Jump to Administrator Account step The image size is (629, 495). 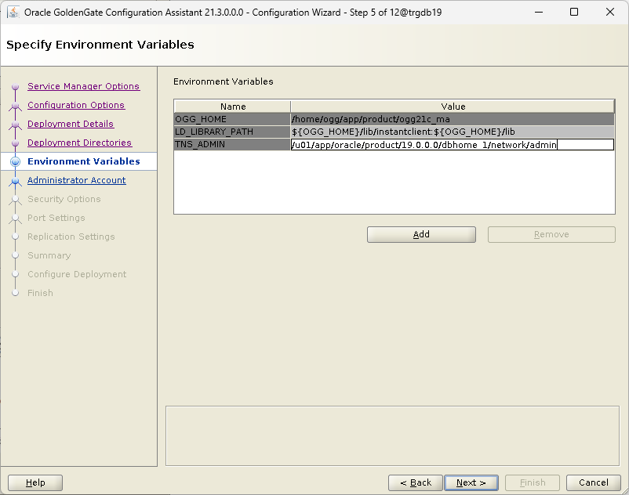pyautogui.click(x=76, y=180)
